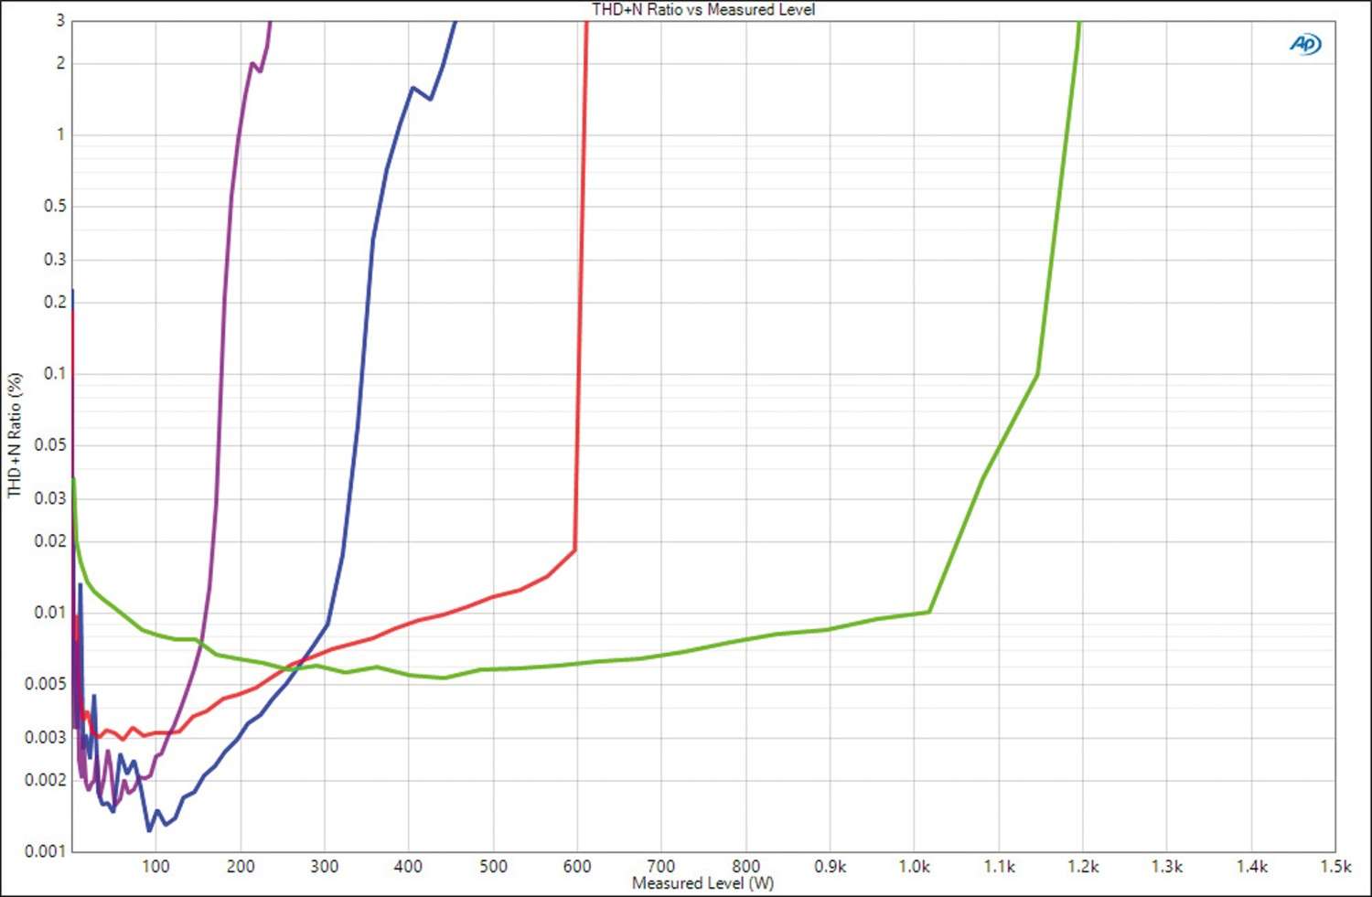Click the 0.001 label on the y-axis

[46, 850]
